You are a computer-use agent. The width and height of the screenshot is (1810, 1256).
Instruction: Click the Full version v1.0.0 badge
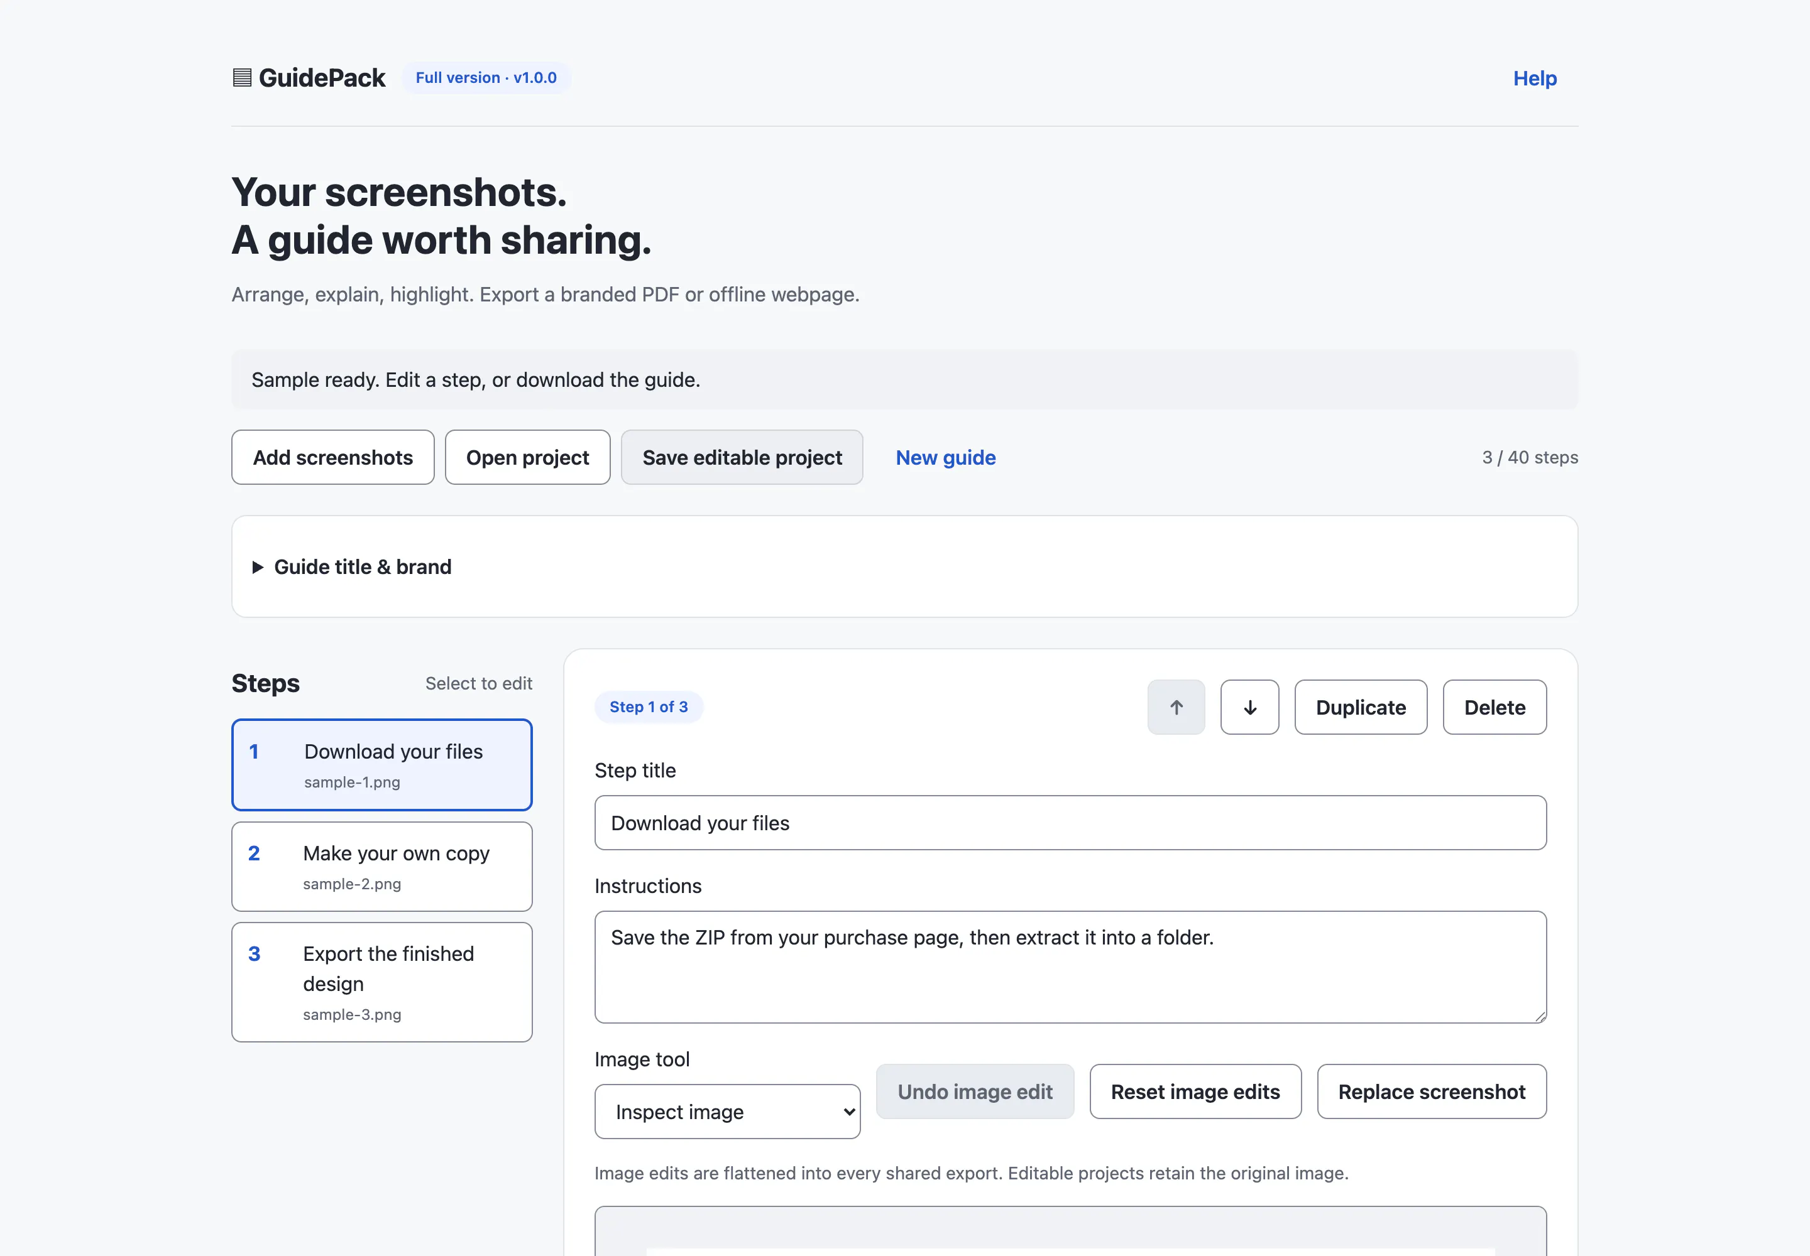click(x=486, y=78)
